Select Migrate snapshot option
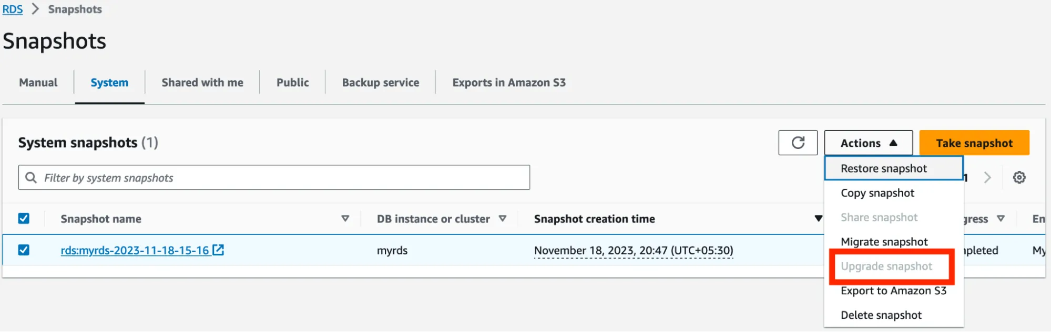 click(884, 241)
